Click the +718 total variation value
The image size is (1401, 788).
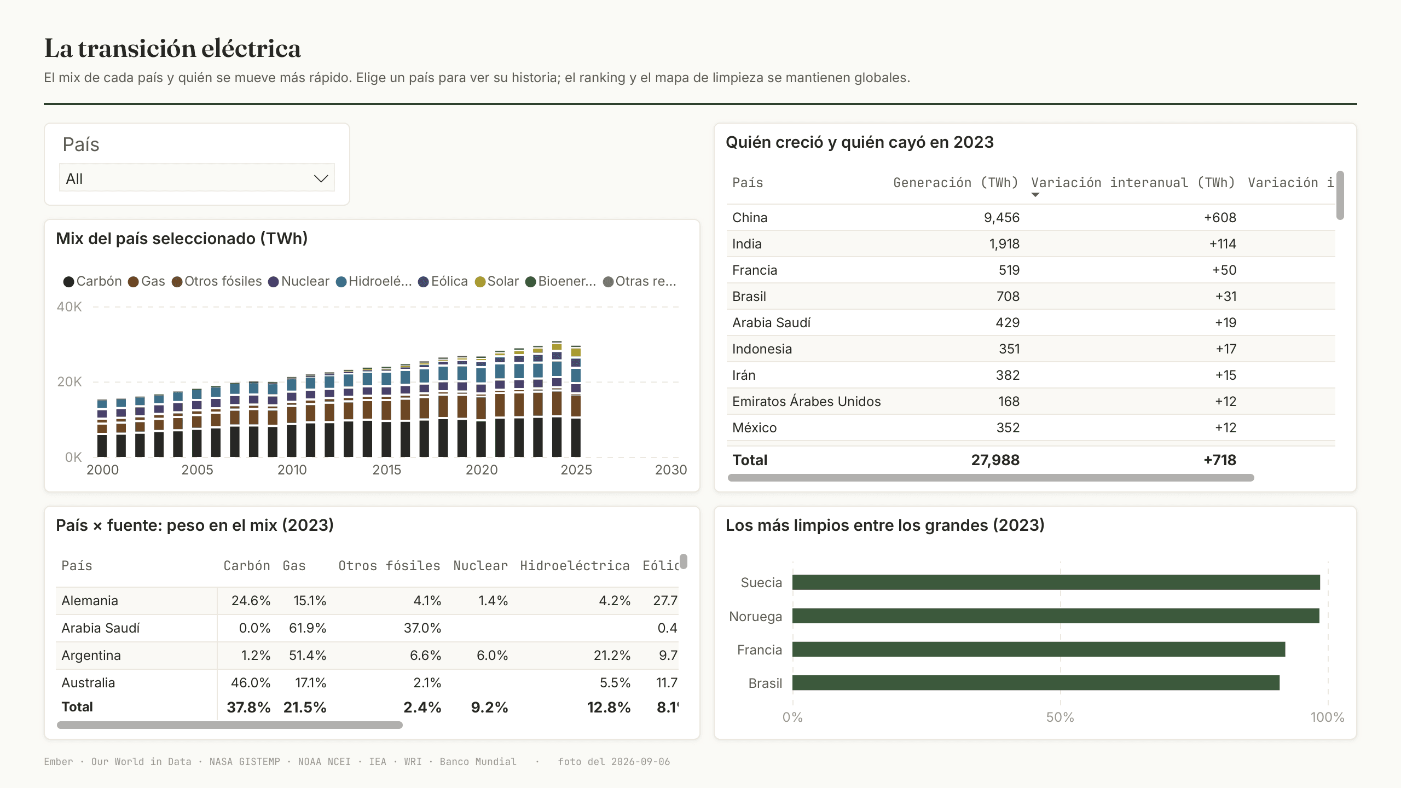tap(1220, 460)
